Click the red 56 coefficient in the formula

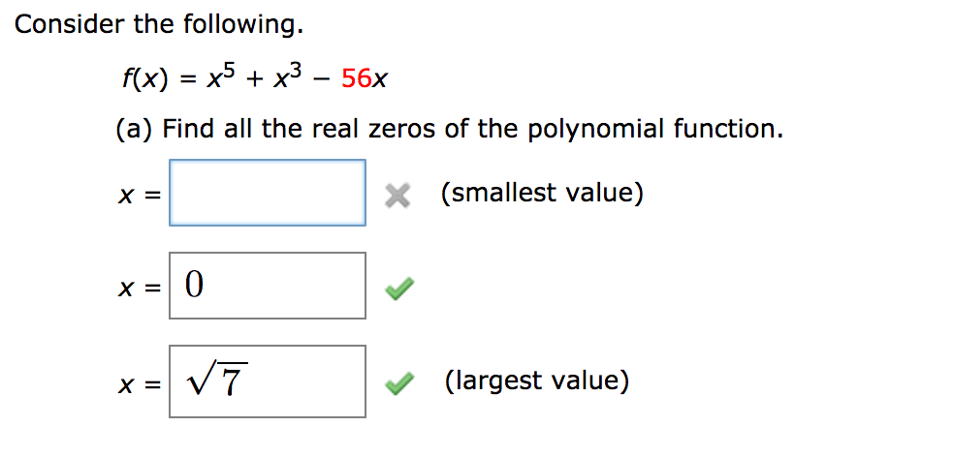(x=357, y=78)
